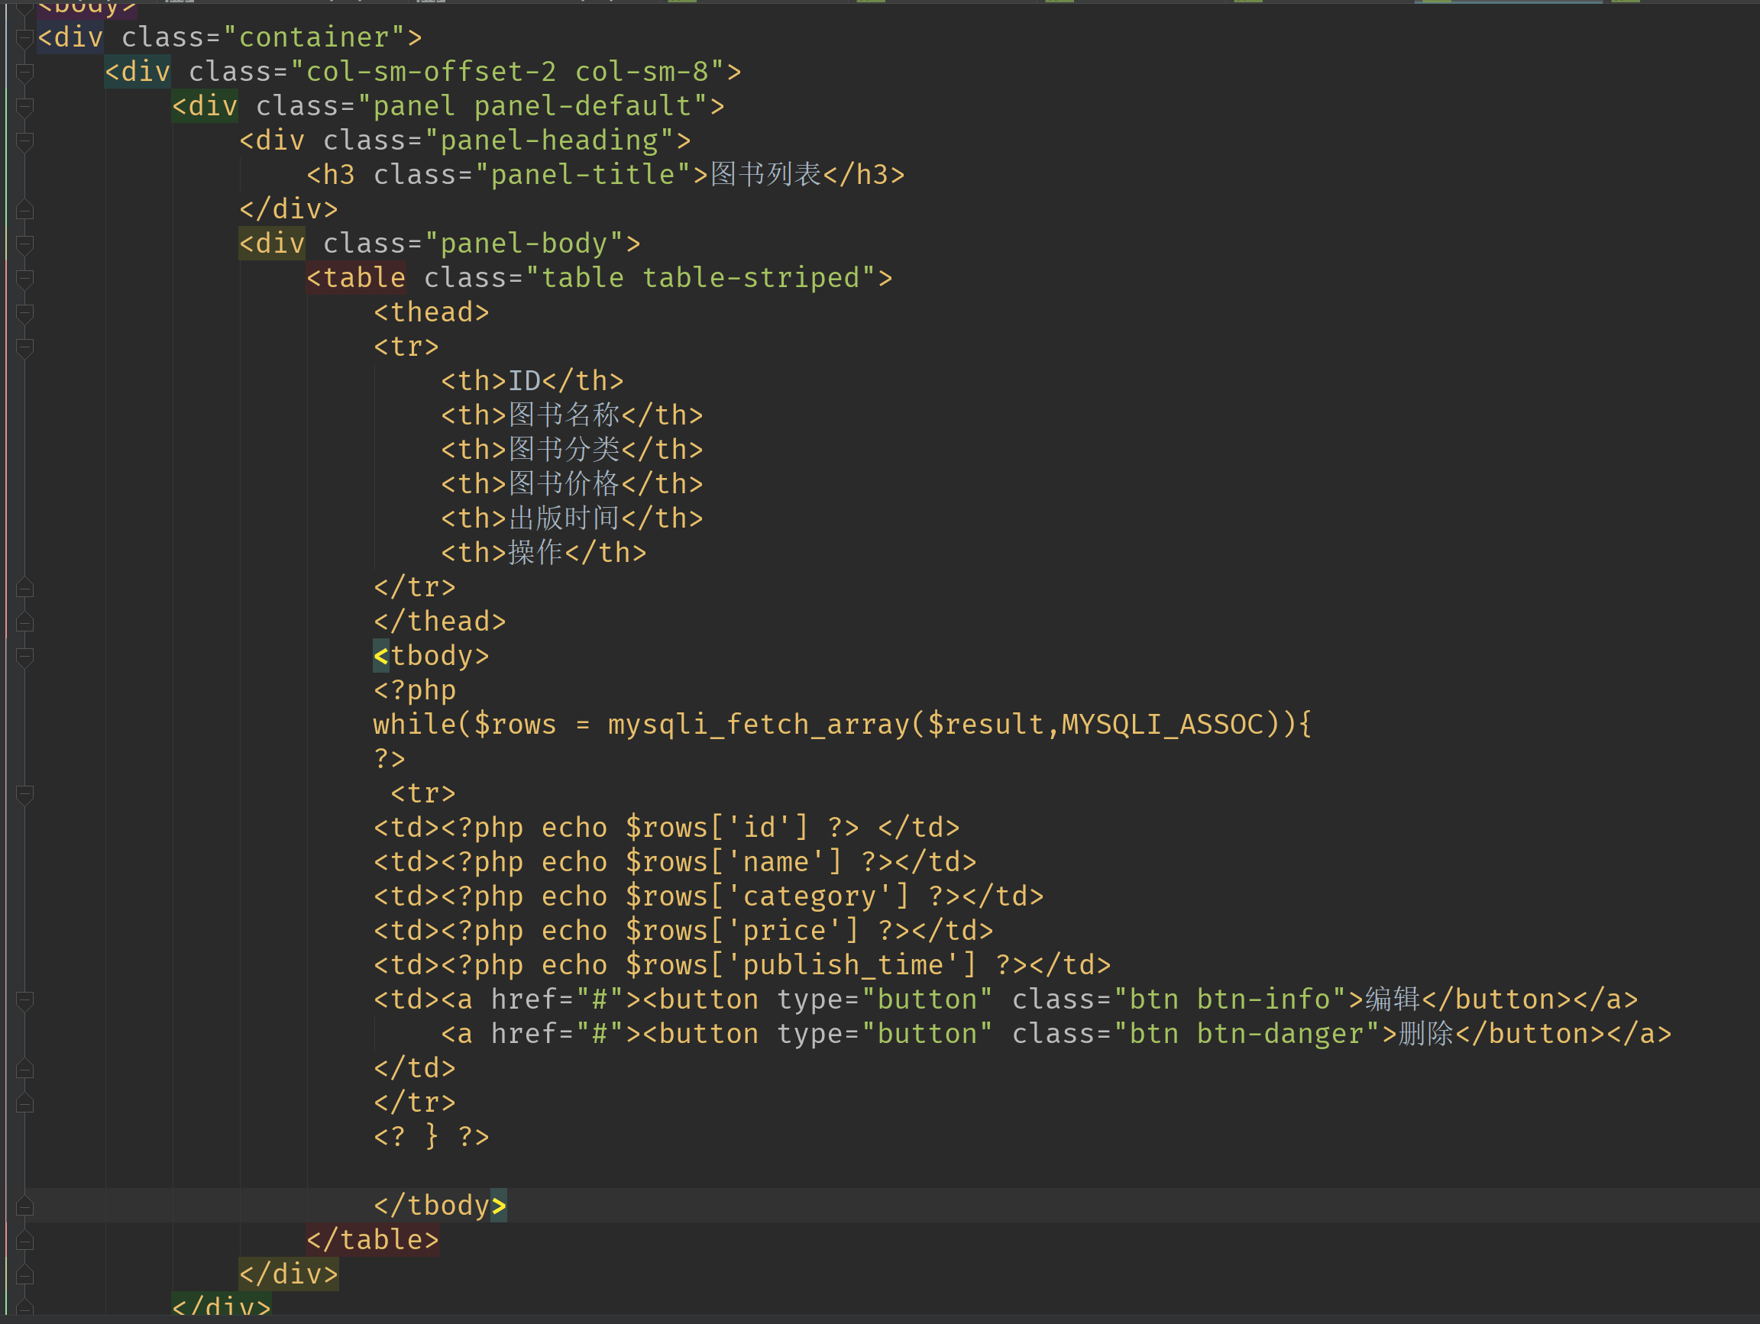The image size is (1760, 1324).
Task: Click the 图书名称 table header text
Action: [564, 415]
